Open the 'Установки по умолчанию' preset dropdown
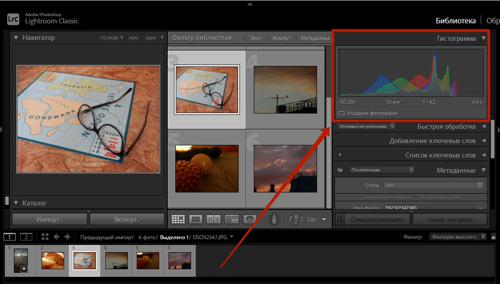The height and width of the screenshot is (284, 500). (366, 127)
